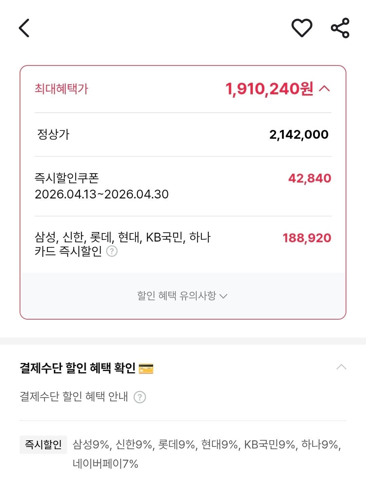Collapse the 결제수단 할인 혜택 확인 section arrow
This screenshot has width=366, height=478.
point(341,367)
